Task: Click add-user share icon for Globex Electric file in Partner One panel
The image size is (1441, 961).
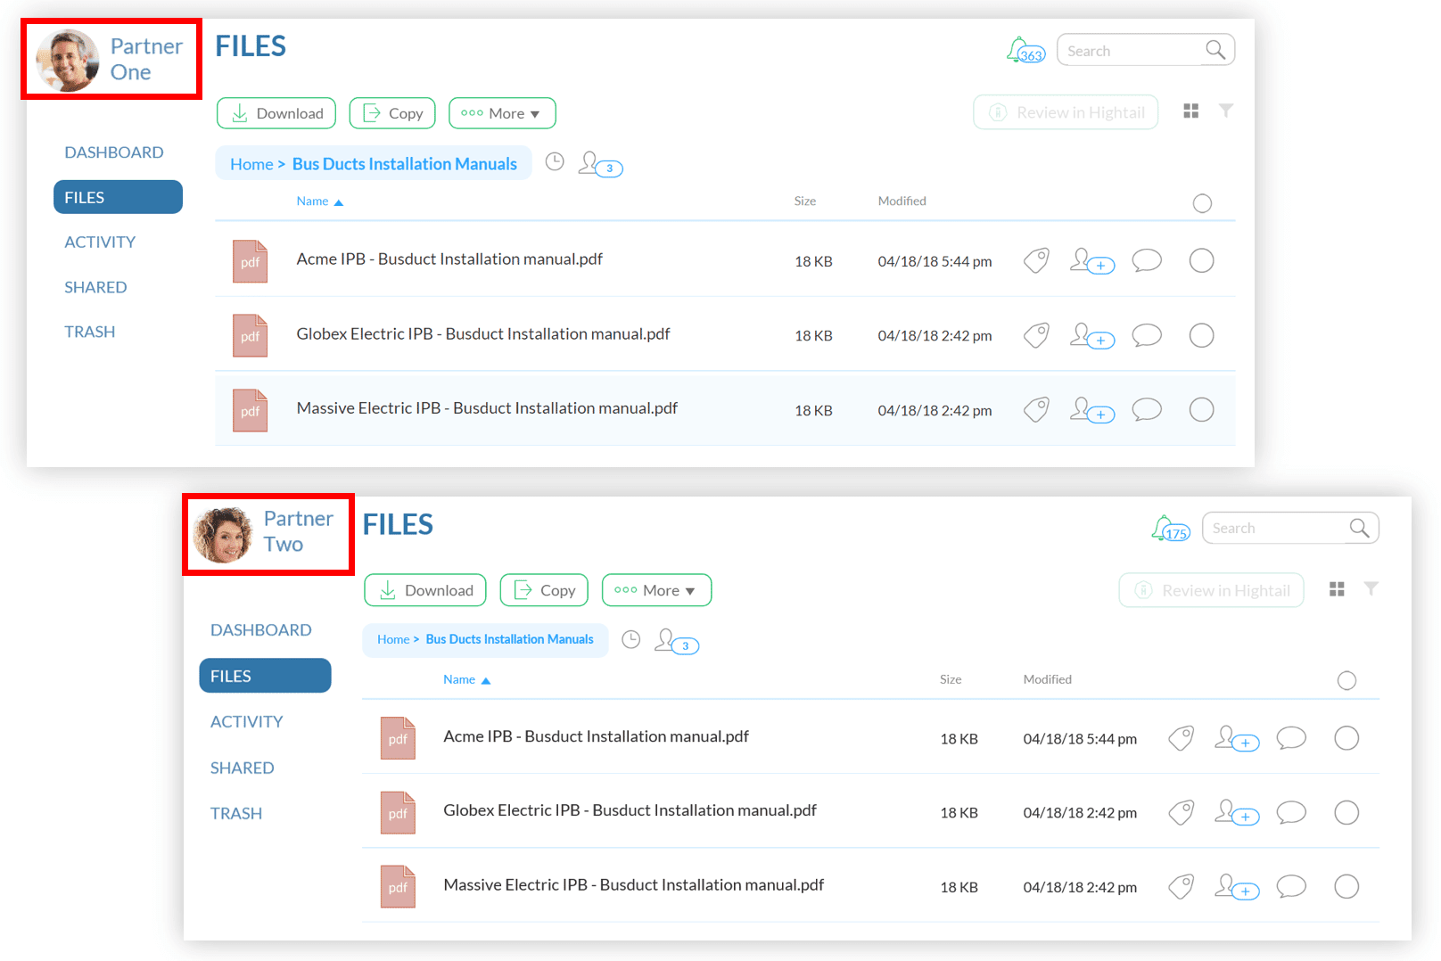Action: pyautogui.click(x=1092, y=335)
